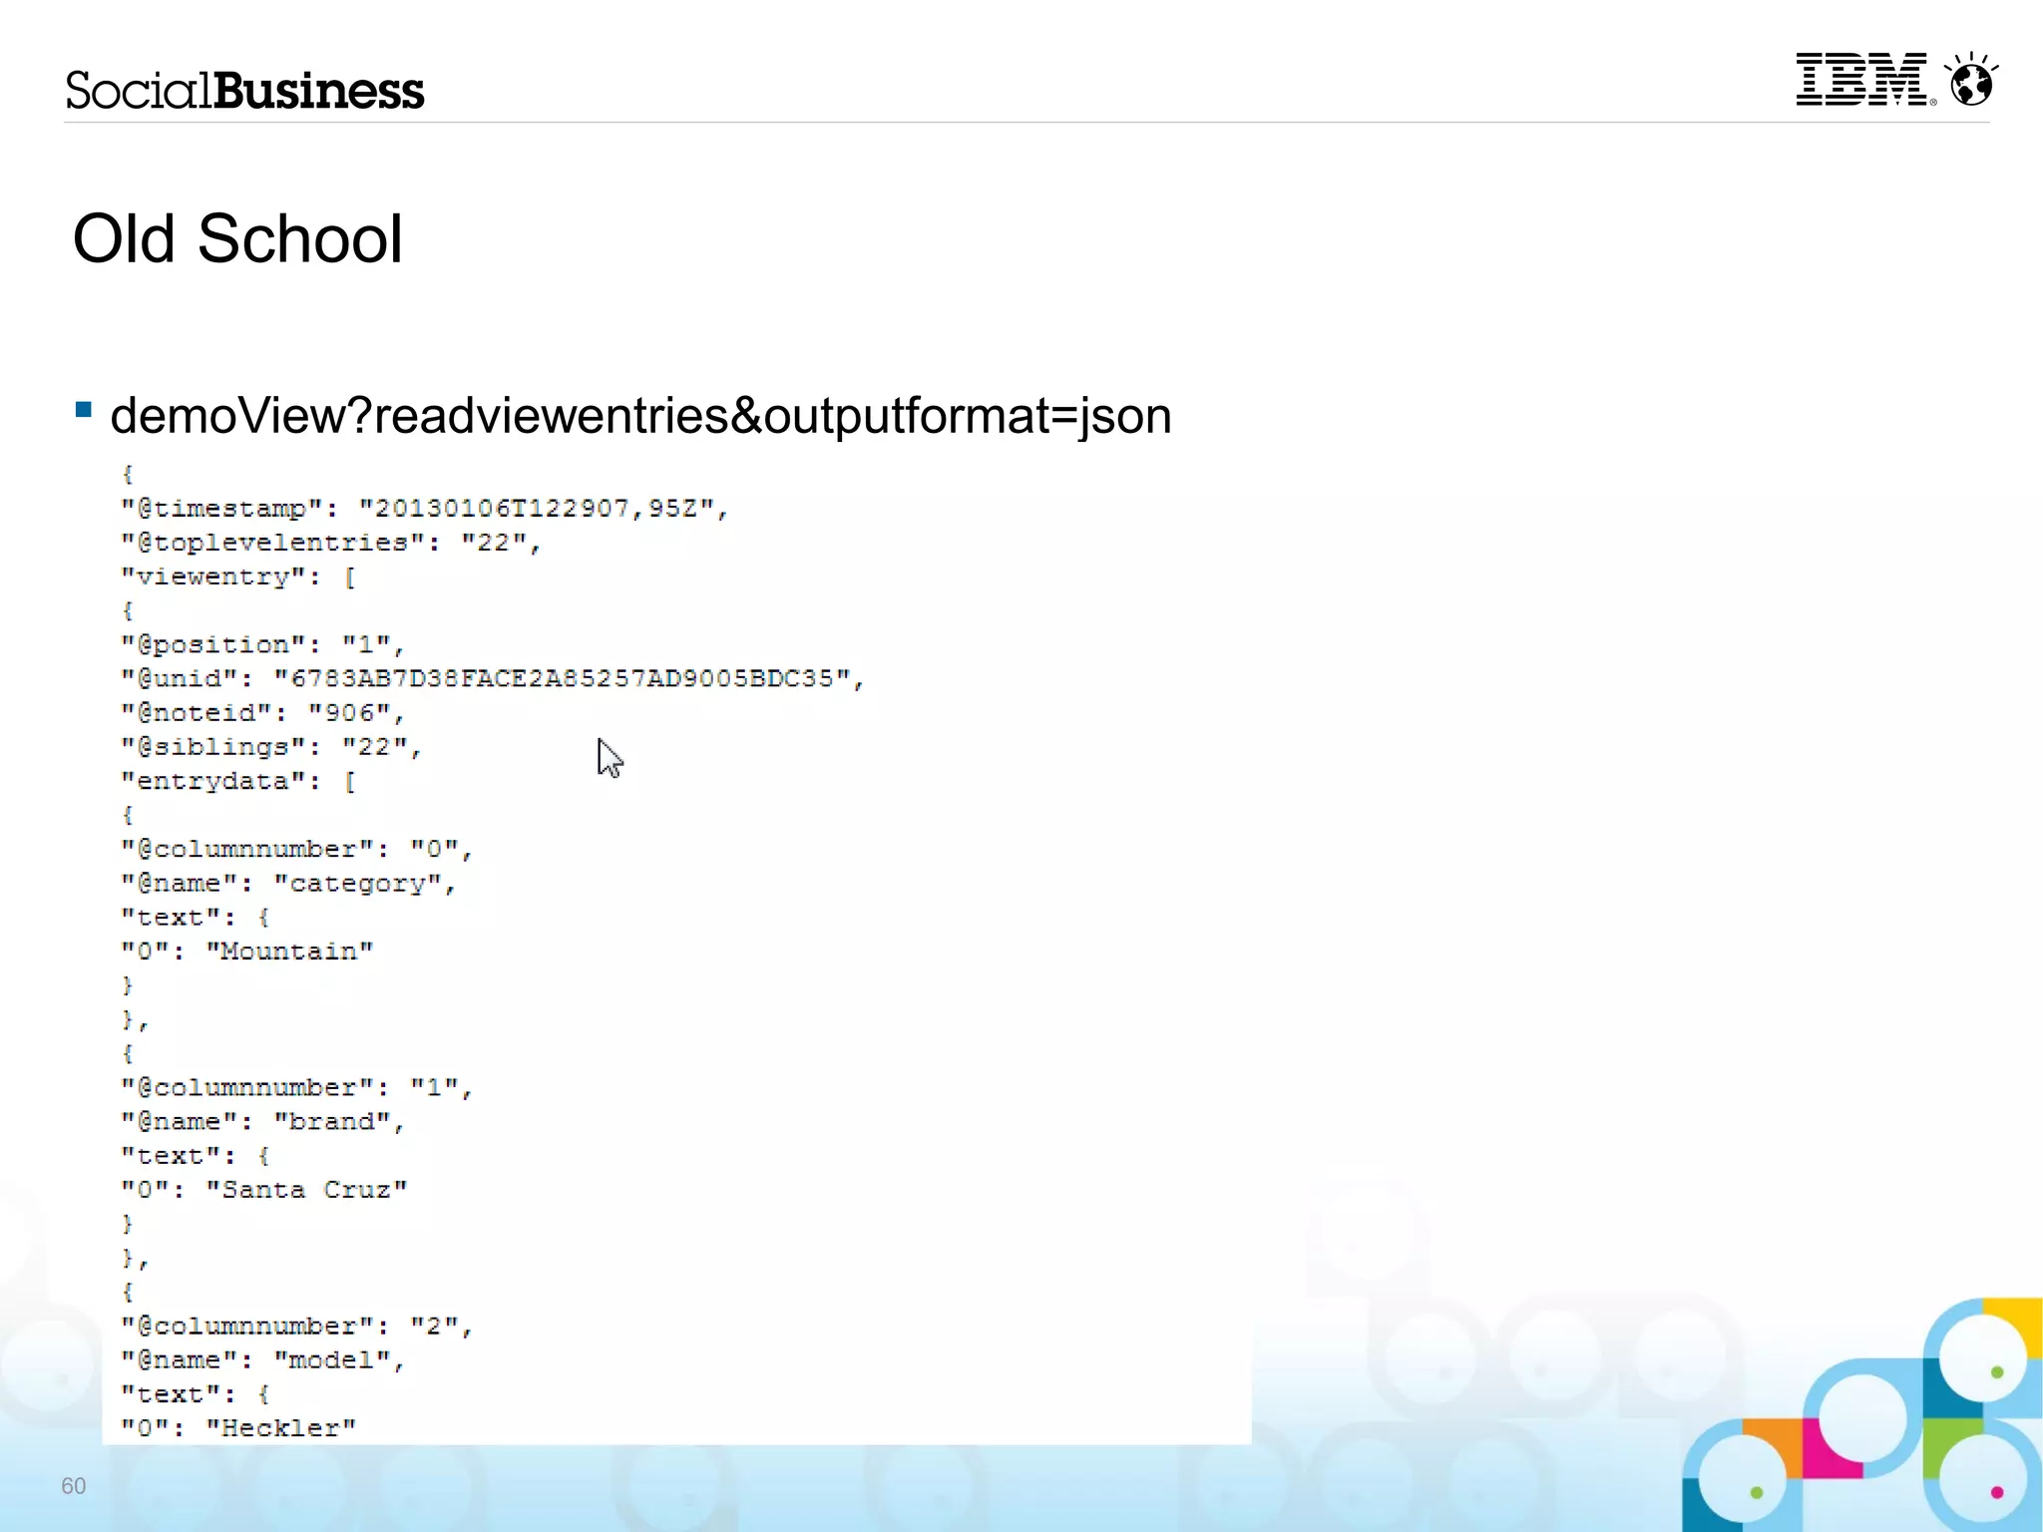Click the globe smarter planet icon
Image resolution: width=2043 pixels, height=1532 pixels.
click(x=1971, y=79)
